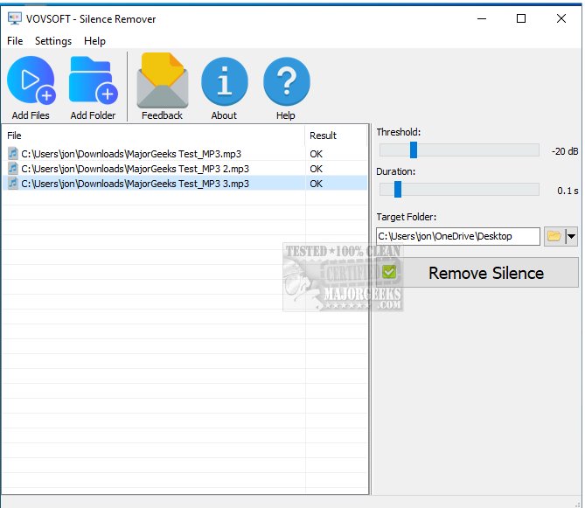Open the About info icon
This screenshot has height=508, width=585.
[x=224, y=81]
